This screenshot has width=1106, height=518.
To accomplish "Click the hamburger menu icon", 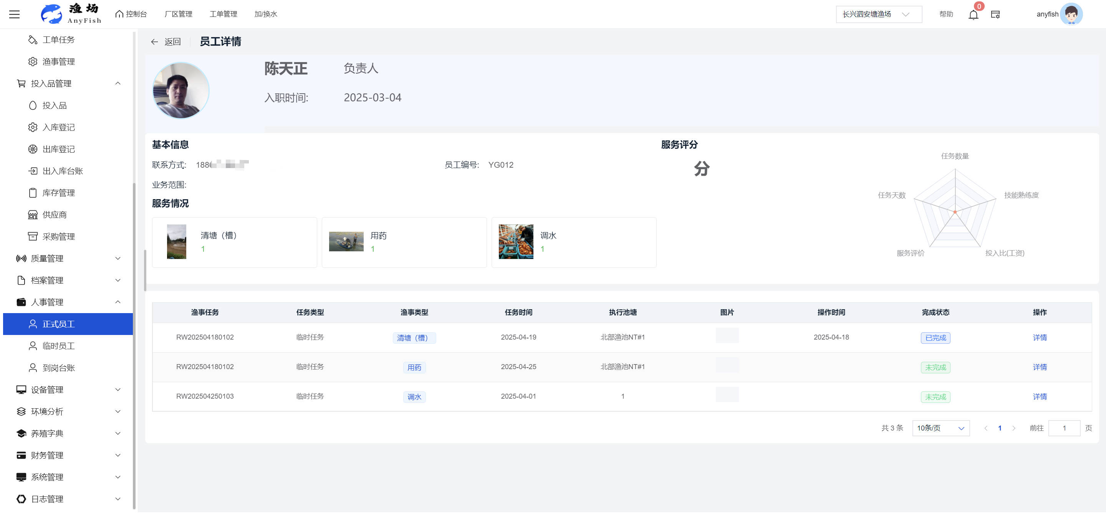I will pyautogui.click(x=14, y=14).
